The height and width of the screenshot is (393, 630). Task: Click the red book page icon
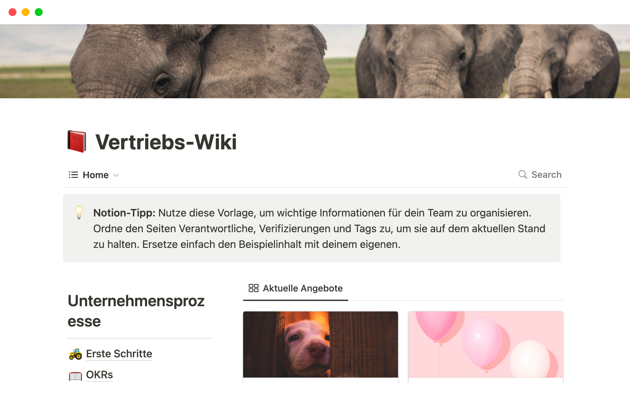coord(77,141)
